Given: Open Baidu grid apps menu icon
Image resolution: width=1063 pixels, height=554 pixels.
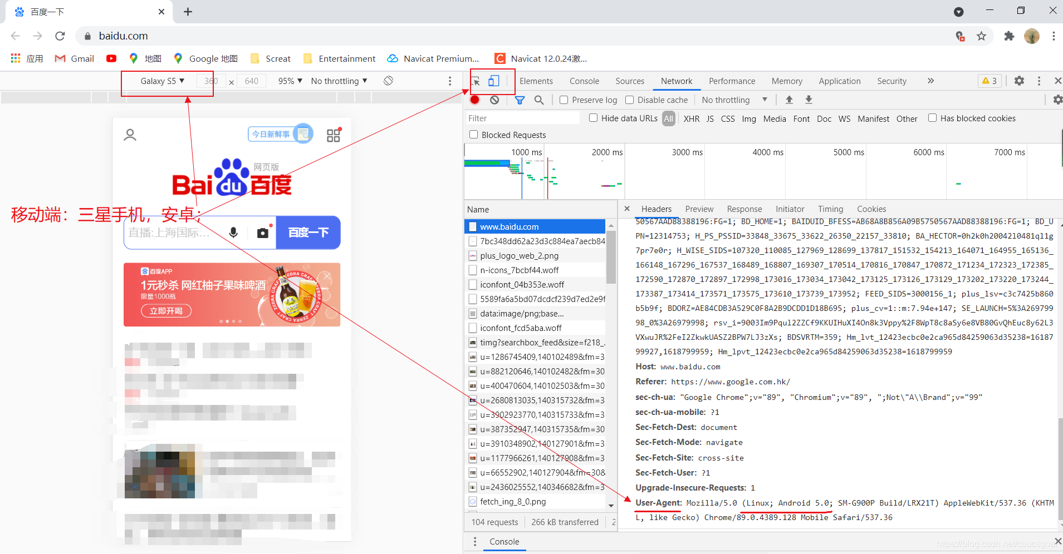Looking at the screenshot, I should [334, 135].
